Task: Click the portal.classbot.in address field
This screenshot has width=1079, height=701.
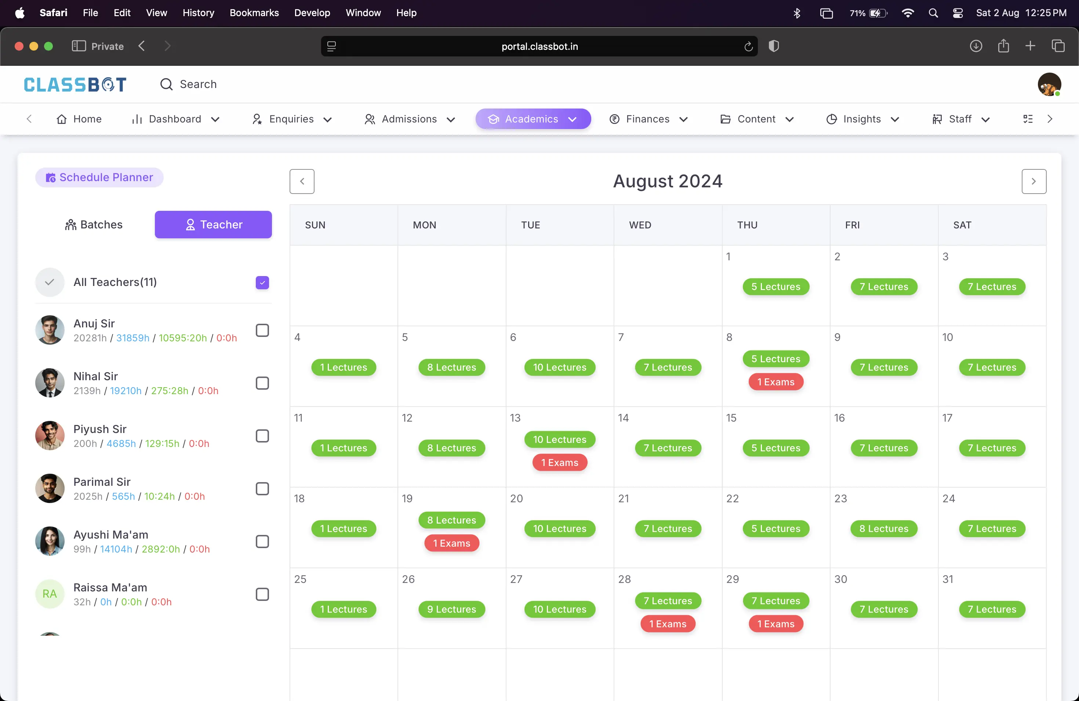Action: click(539, 46)
